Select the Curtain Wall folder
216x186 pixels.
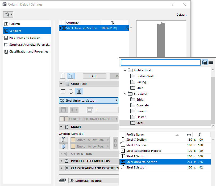pyautogui.click(x=145, y=76)
